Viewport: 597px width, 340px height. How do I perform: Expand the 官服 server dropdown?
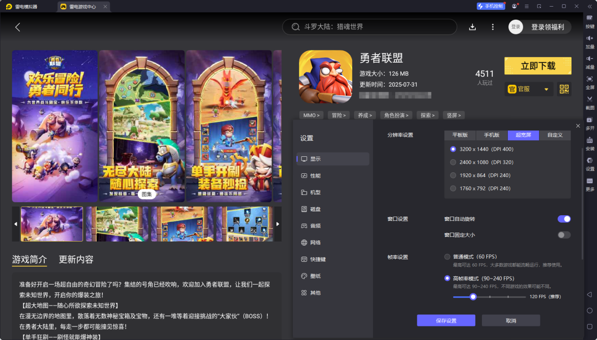pos(529,89)
